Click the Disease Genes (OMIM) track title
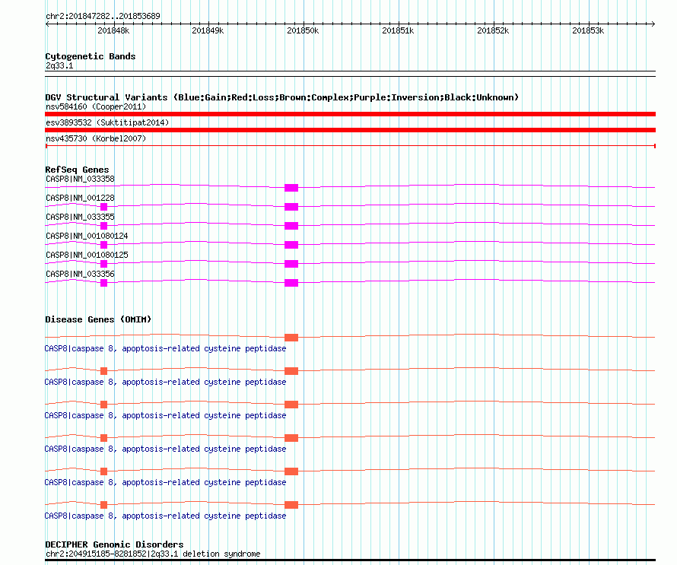 point(98,319)
